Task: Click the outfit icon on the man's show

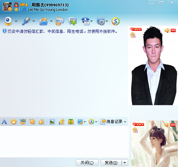Action: click(x=133, y=35)
